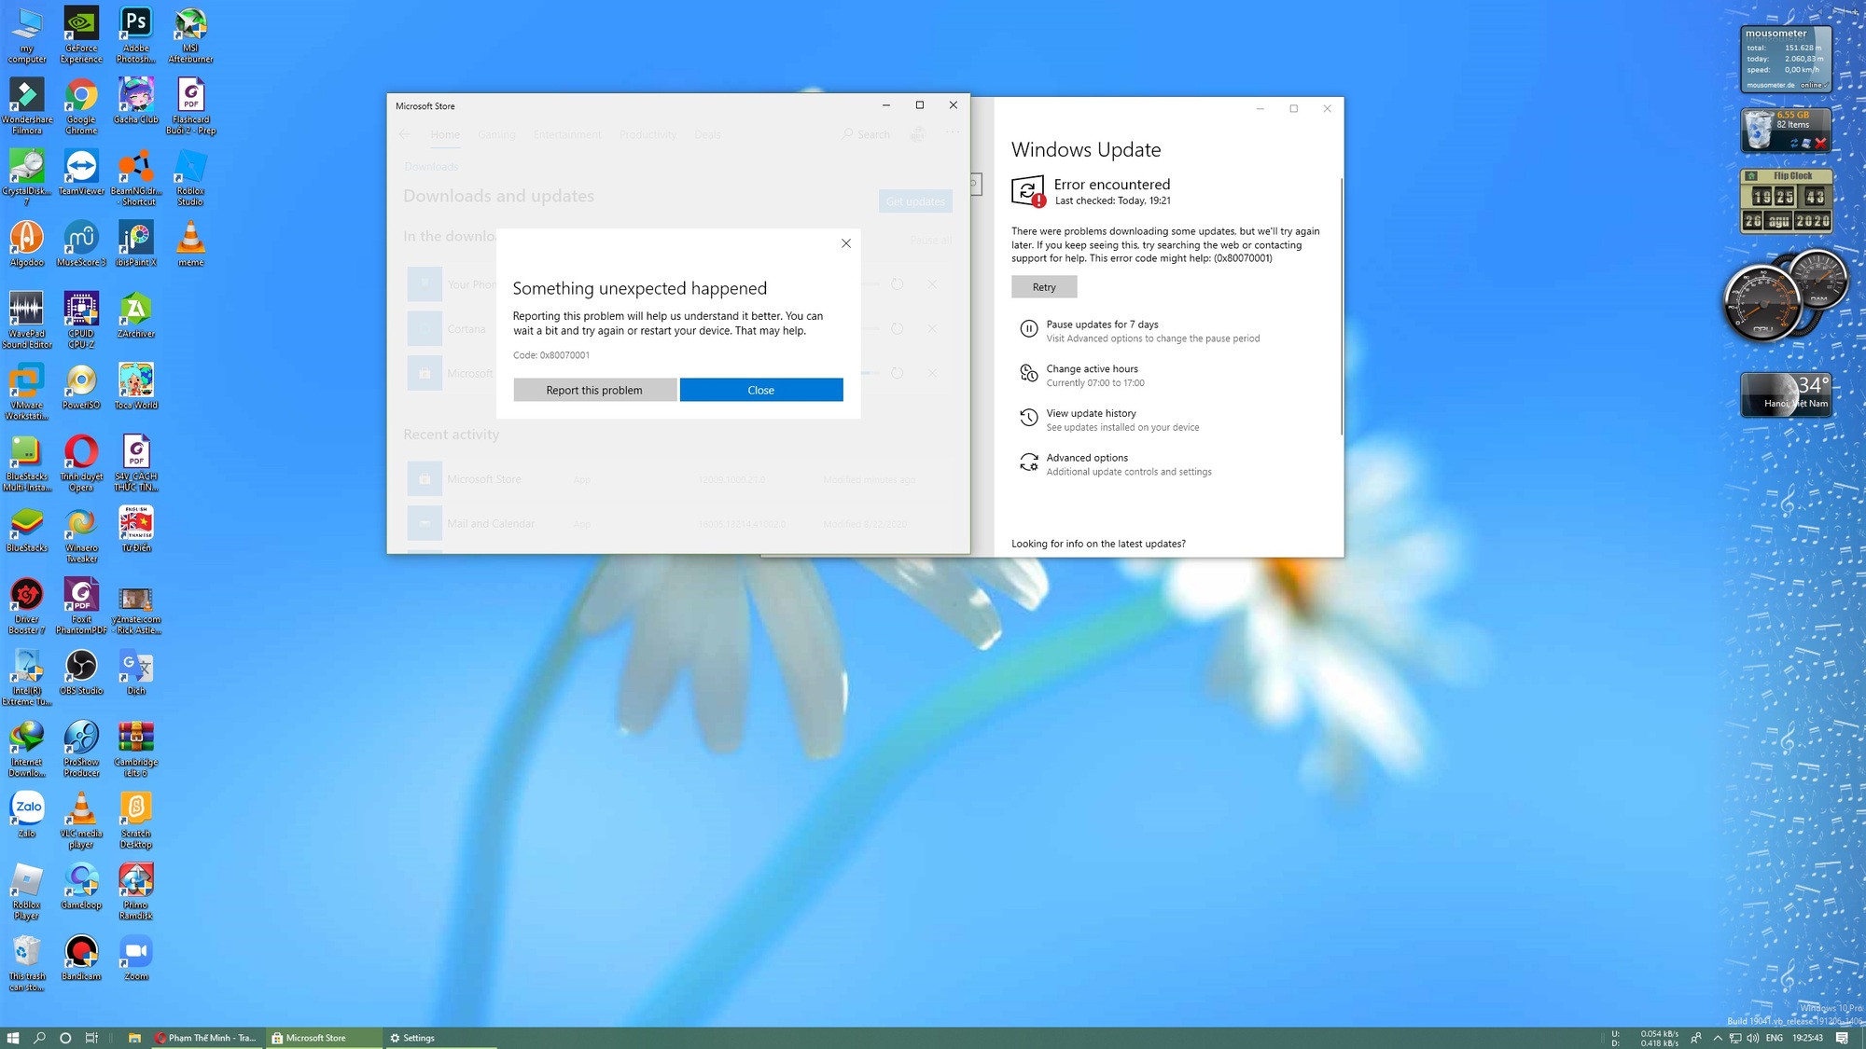
Task: Open the Store three-dots menu
Action: [952, 132]
